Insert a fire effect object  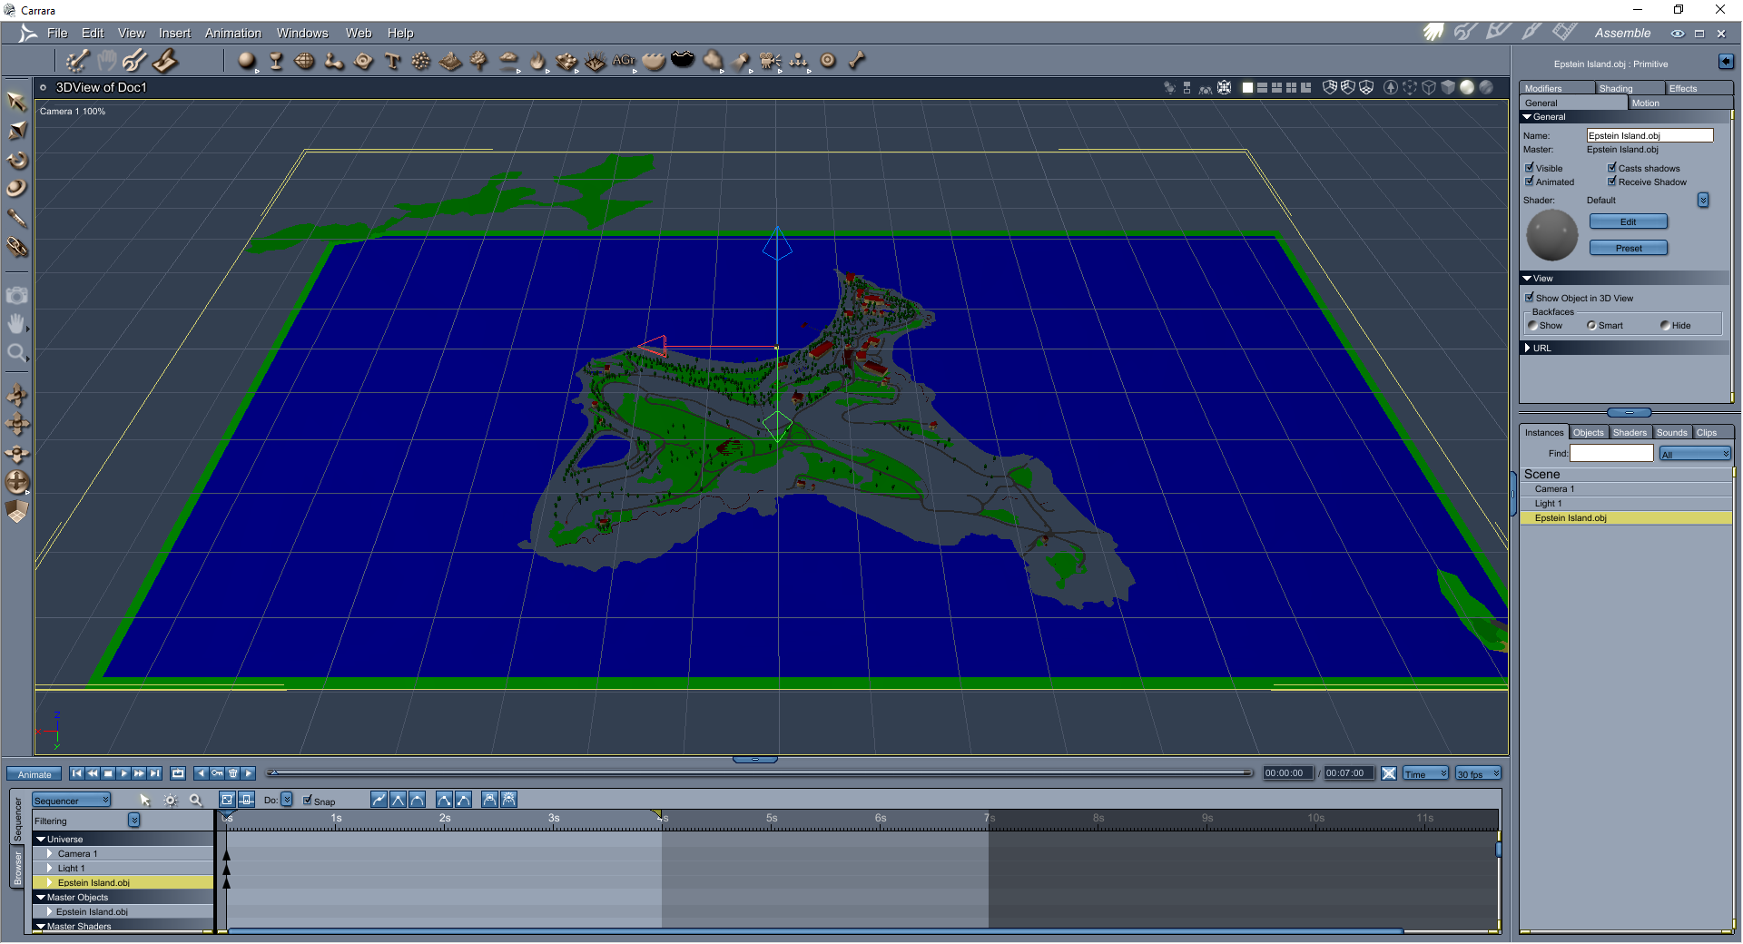tap(537, 61)
